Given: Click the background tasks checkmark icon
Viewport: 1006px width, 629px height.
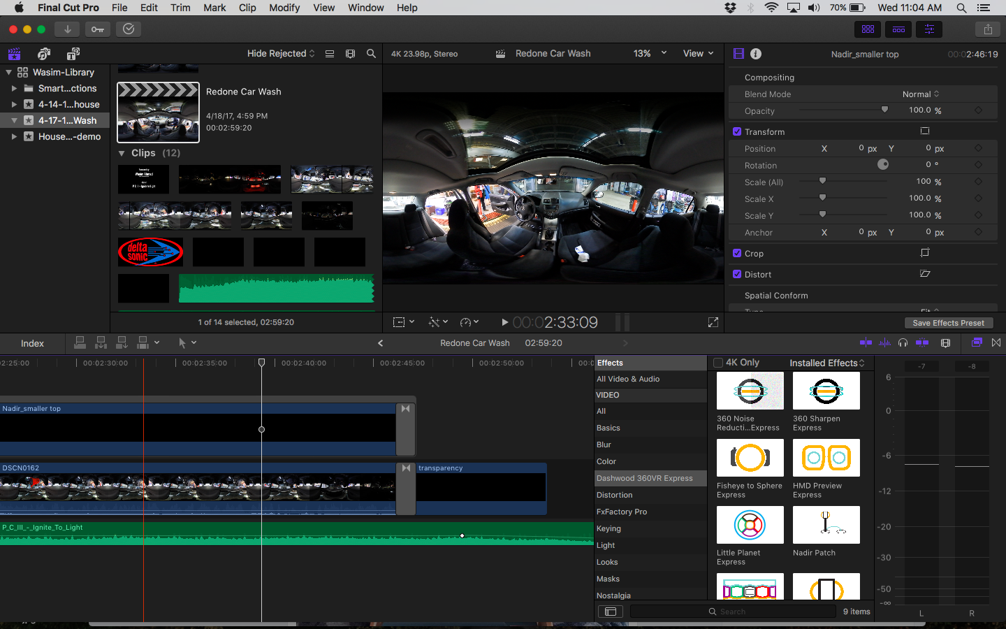Looking at the screenshot, I should click(129, 29).
